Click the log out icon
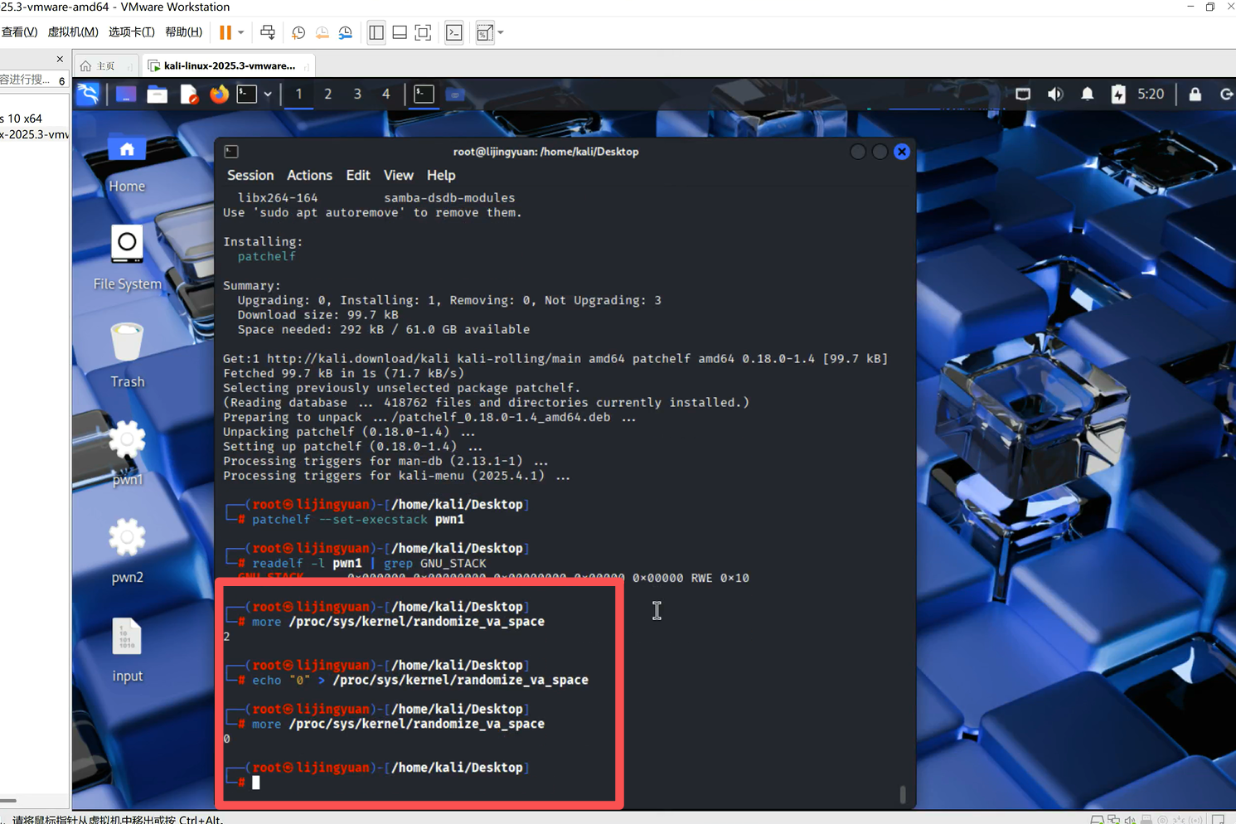The width and height of the screenshot is (1236, 824). click(1226, 95)
